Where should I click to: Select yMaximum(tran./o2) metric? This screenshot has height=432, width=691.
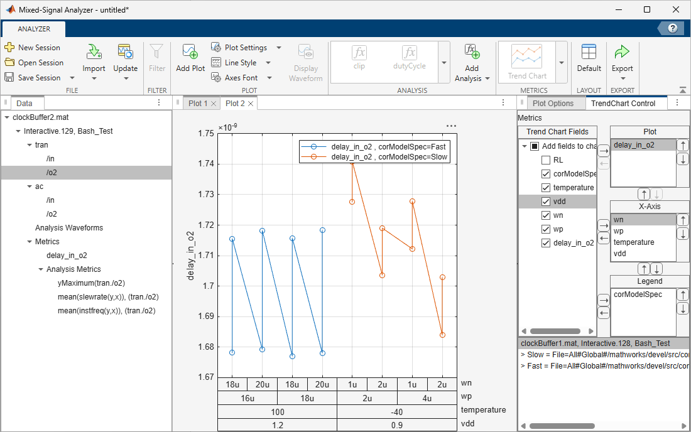91,283
